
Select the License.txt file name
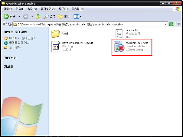(132, 30)
